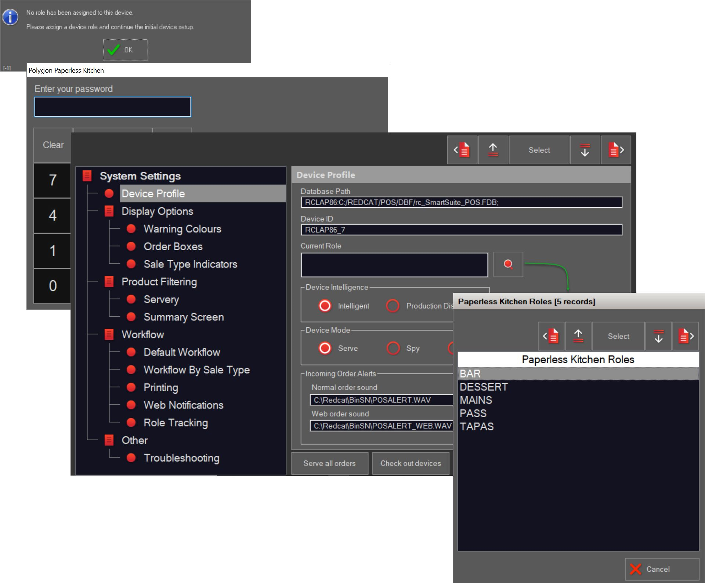705x583 pixels.
Task: Click last-page icon in Paperless Kitchen Roles dialog
Action: [686, 336]
